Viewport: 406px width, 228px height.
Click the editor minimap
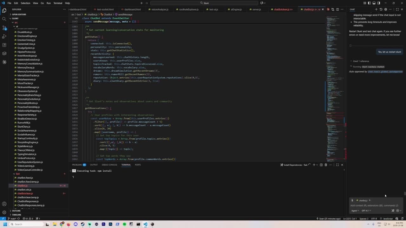pyautogui.click(x=336, y=89)
